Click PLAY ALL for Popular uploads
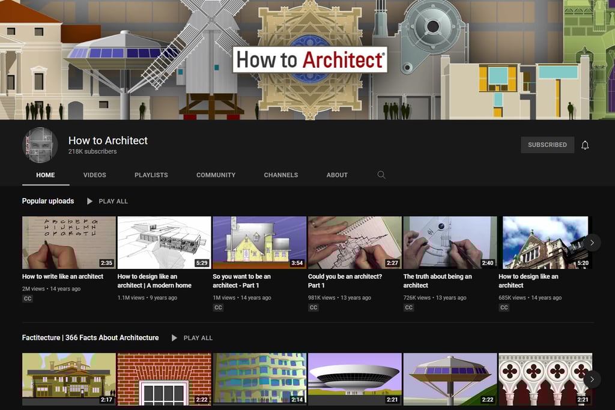This screenshot has width=615, height=410. 113,202
